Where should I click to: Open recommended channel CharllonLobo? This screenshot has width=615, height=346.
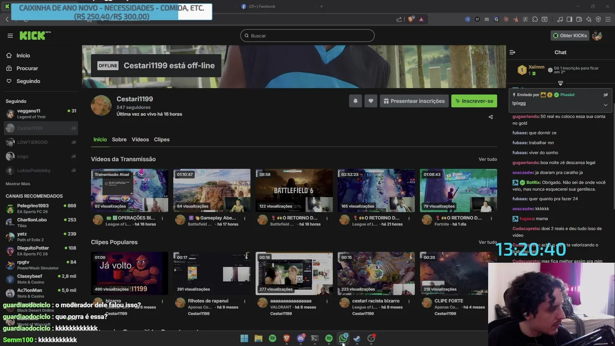pos(41,222)
